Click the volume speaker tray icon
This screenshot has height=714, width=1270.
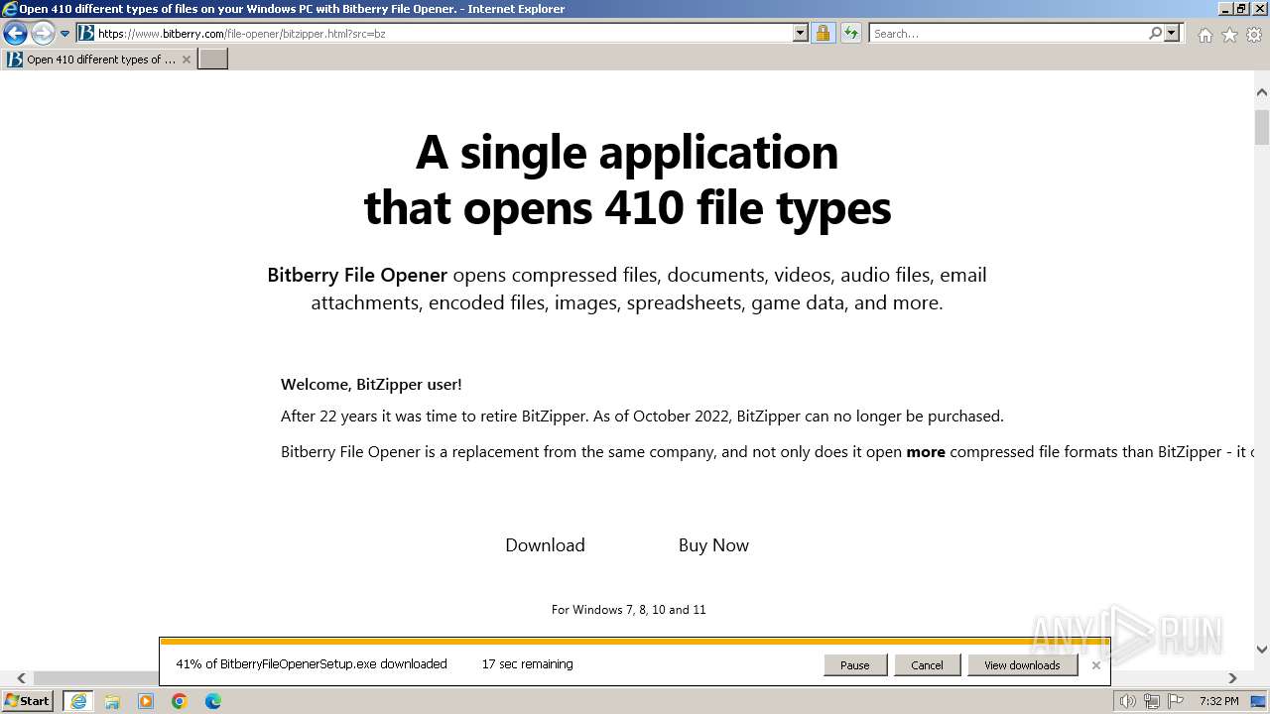coord(1127,701)
